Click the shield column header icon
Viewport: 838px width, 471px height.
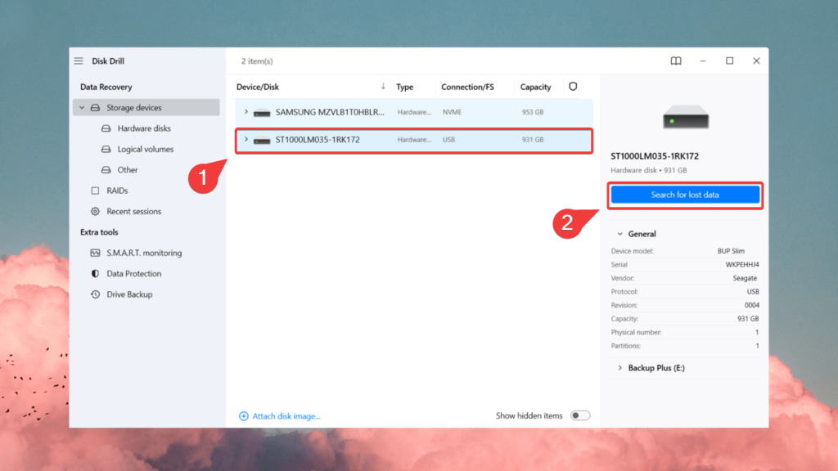click(573, 87)
